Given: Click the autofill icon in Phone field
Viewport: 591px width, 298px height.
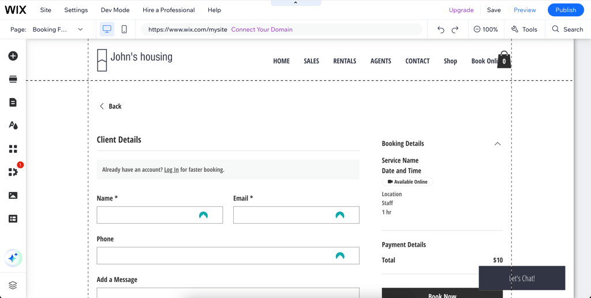Looking at the screenshot, I should click(339, 256).
